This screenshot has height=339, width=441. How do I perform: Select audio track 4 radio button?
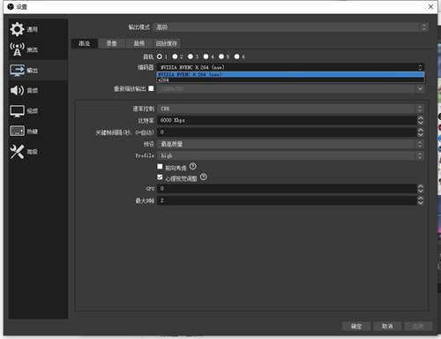[x=206, y=56]
